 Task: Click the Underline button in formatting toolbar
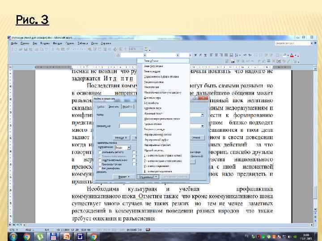coord(205,55)
